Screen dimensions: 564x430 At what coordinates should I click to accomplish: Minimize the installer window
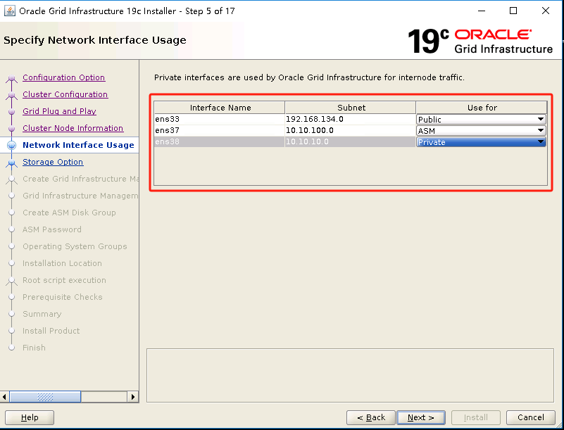(x=482, y=11)
